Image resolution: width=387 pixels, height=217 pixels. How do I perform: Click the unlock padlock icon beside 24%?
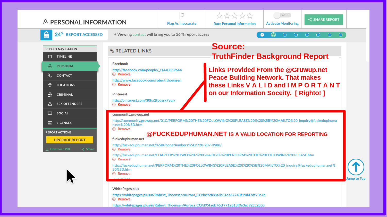[x=46, y=35]
